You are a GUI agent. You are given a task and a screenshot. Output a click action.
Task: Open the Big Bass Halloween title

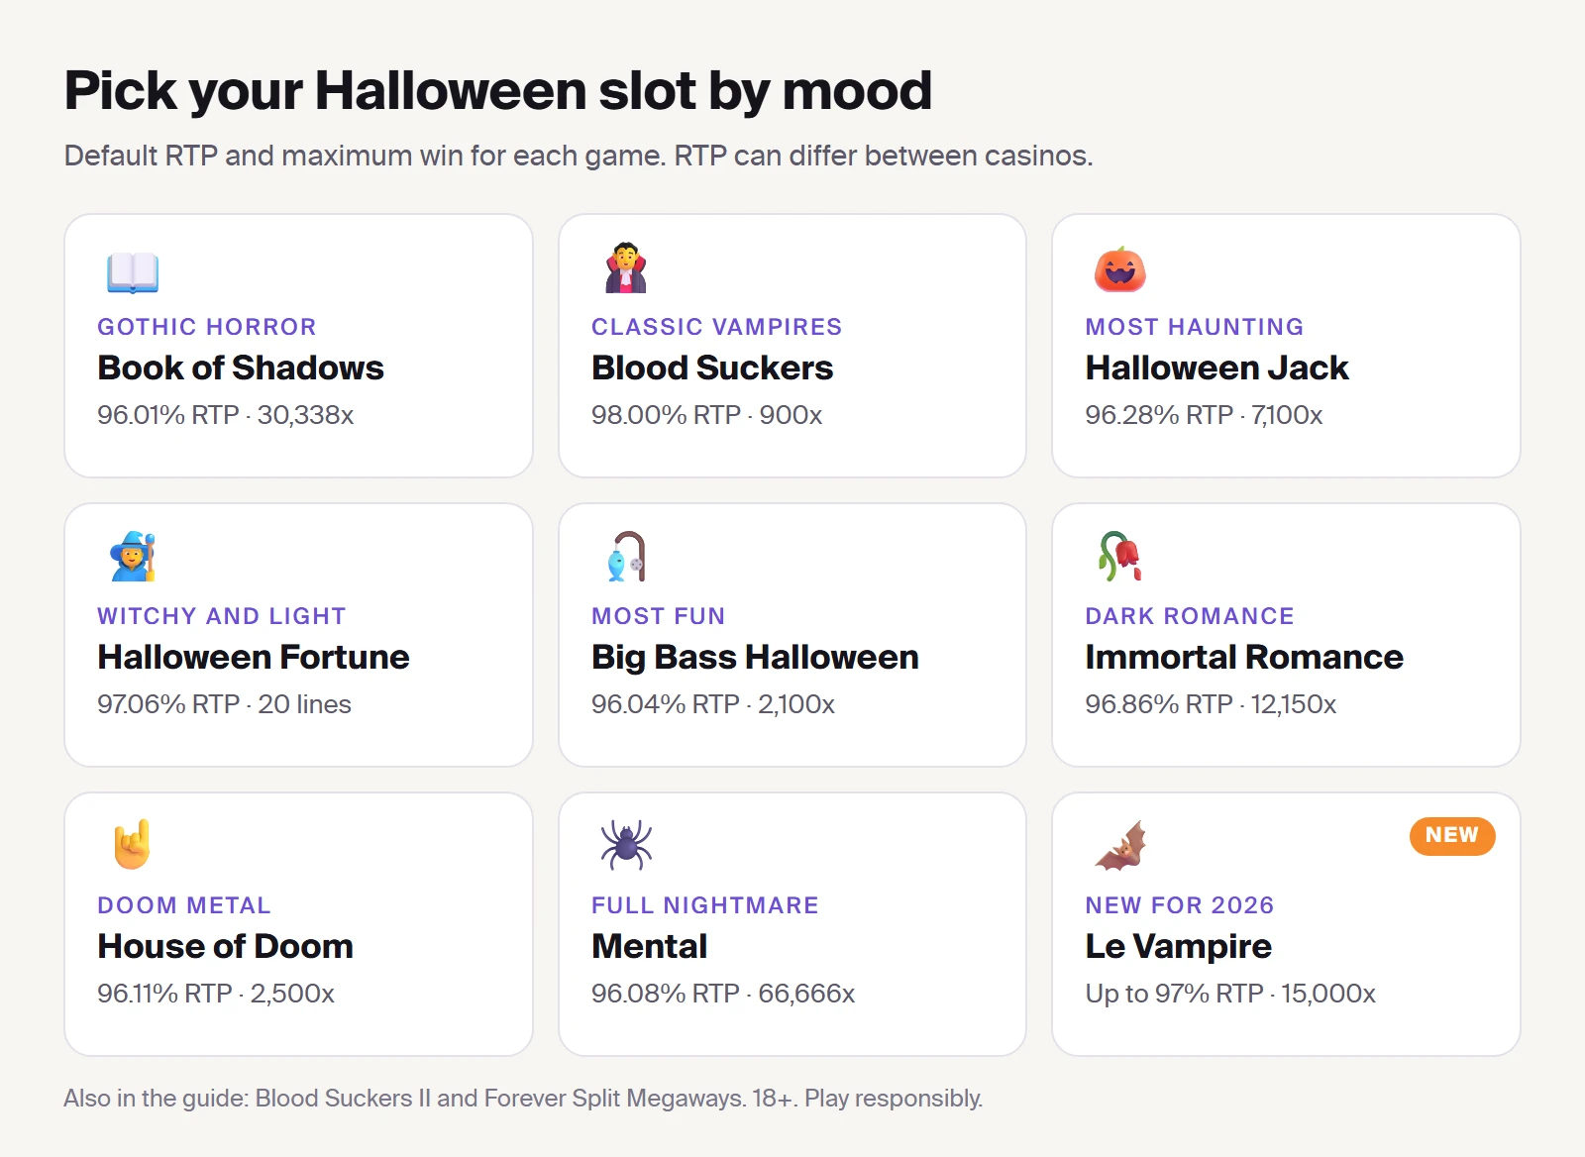pyautogui.click(x=755, y=657)
